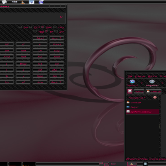
Task: Click the CE button
Action: [40, 64]
